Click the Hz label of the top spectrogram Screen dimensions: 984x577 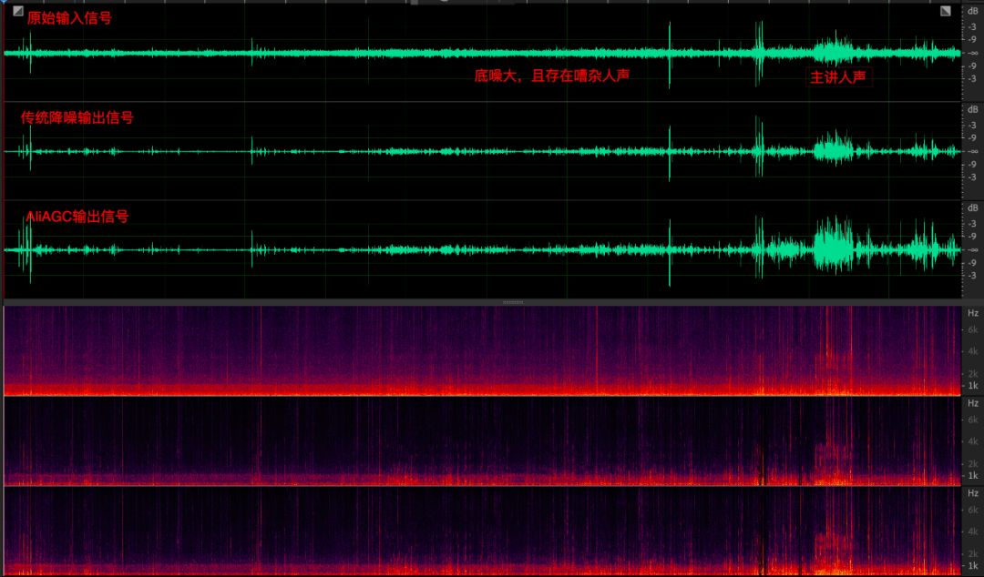(972, 312)
